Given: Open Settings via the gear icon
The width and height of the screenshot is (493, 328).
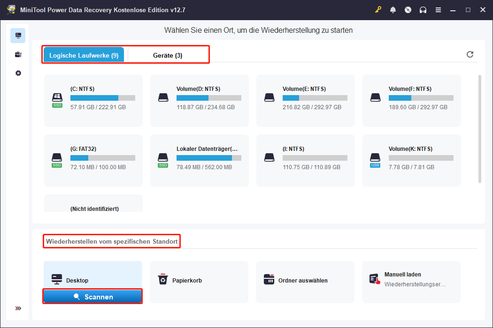Looking at the screenshot, I should pyautogui.click(x=18, y=73).
